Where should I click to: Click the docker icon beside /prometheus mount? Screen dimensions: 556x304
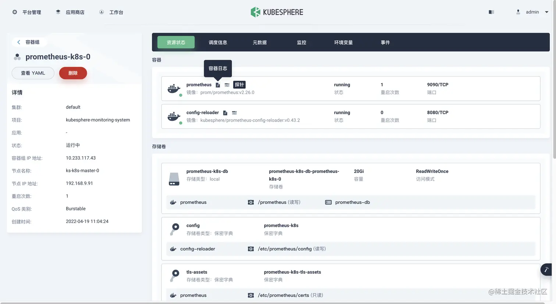click(173, 202)
